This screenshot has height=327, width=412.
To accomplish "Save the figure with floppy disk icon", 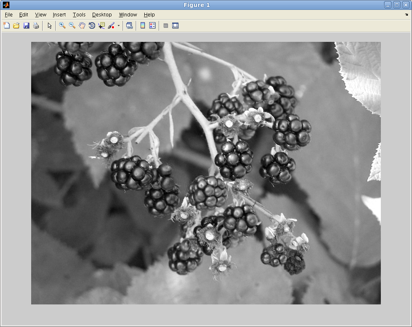I will [26, 25].
